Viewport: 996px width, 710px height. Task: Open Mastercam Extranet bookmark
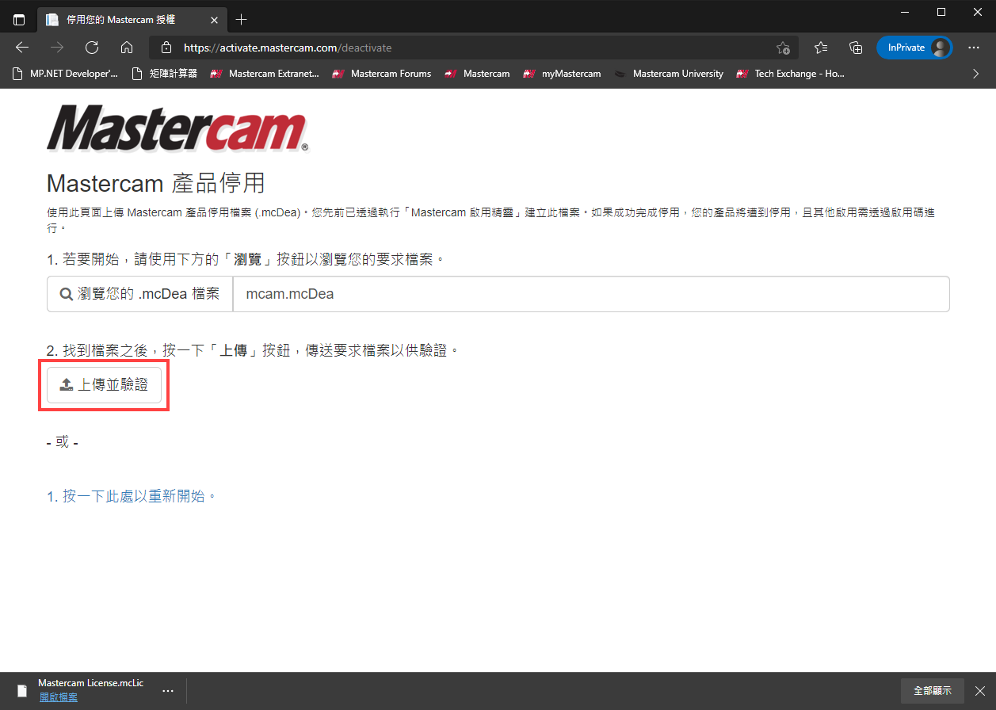265,74
